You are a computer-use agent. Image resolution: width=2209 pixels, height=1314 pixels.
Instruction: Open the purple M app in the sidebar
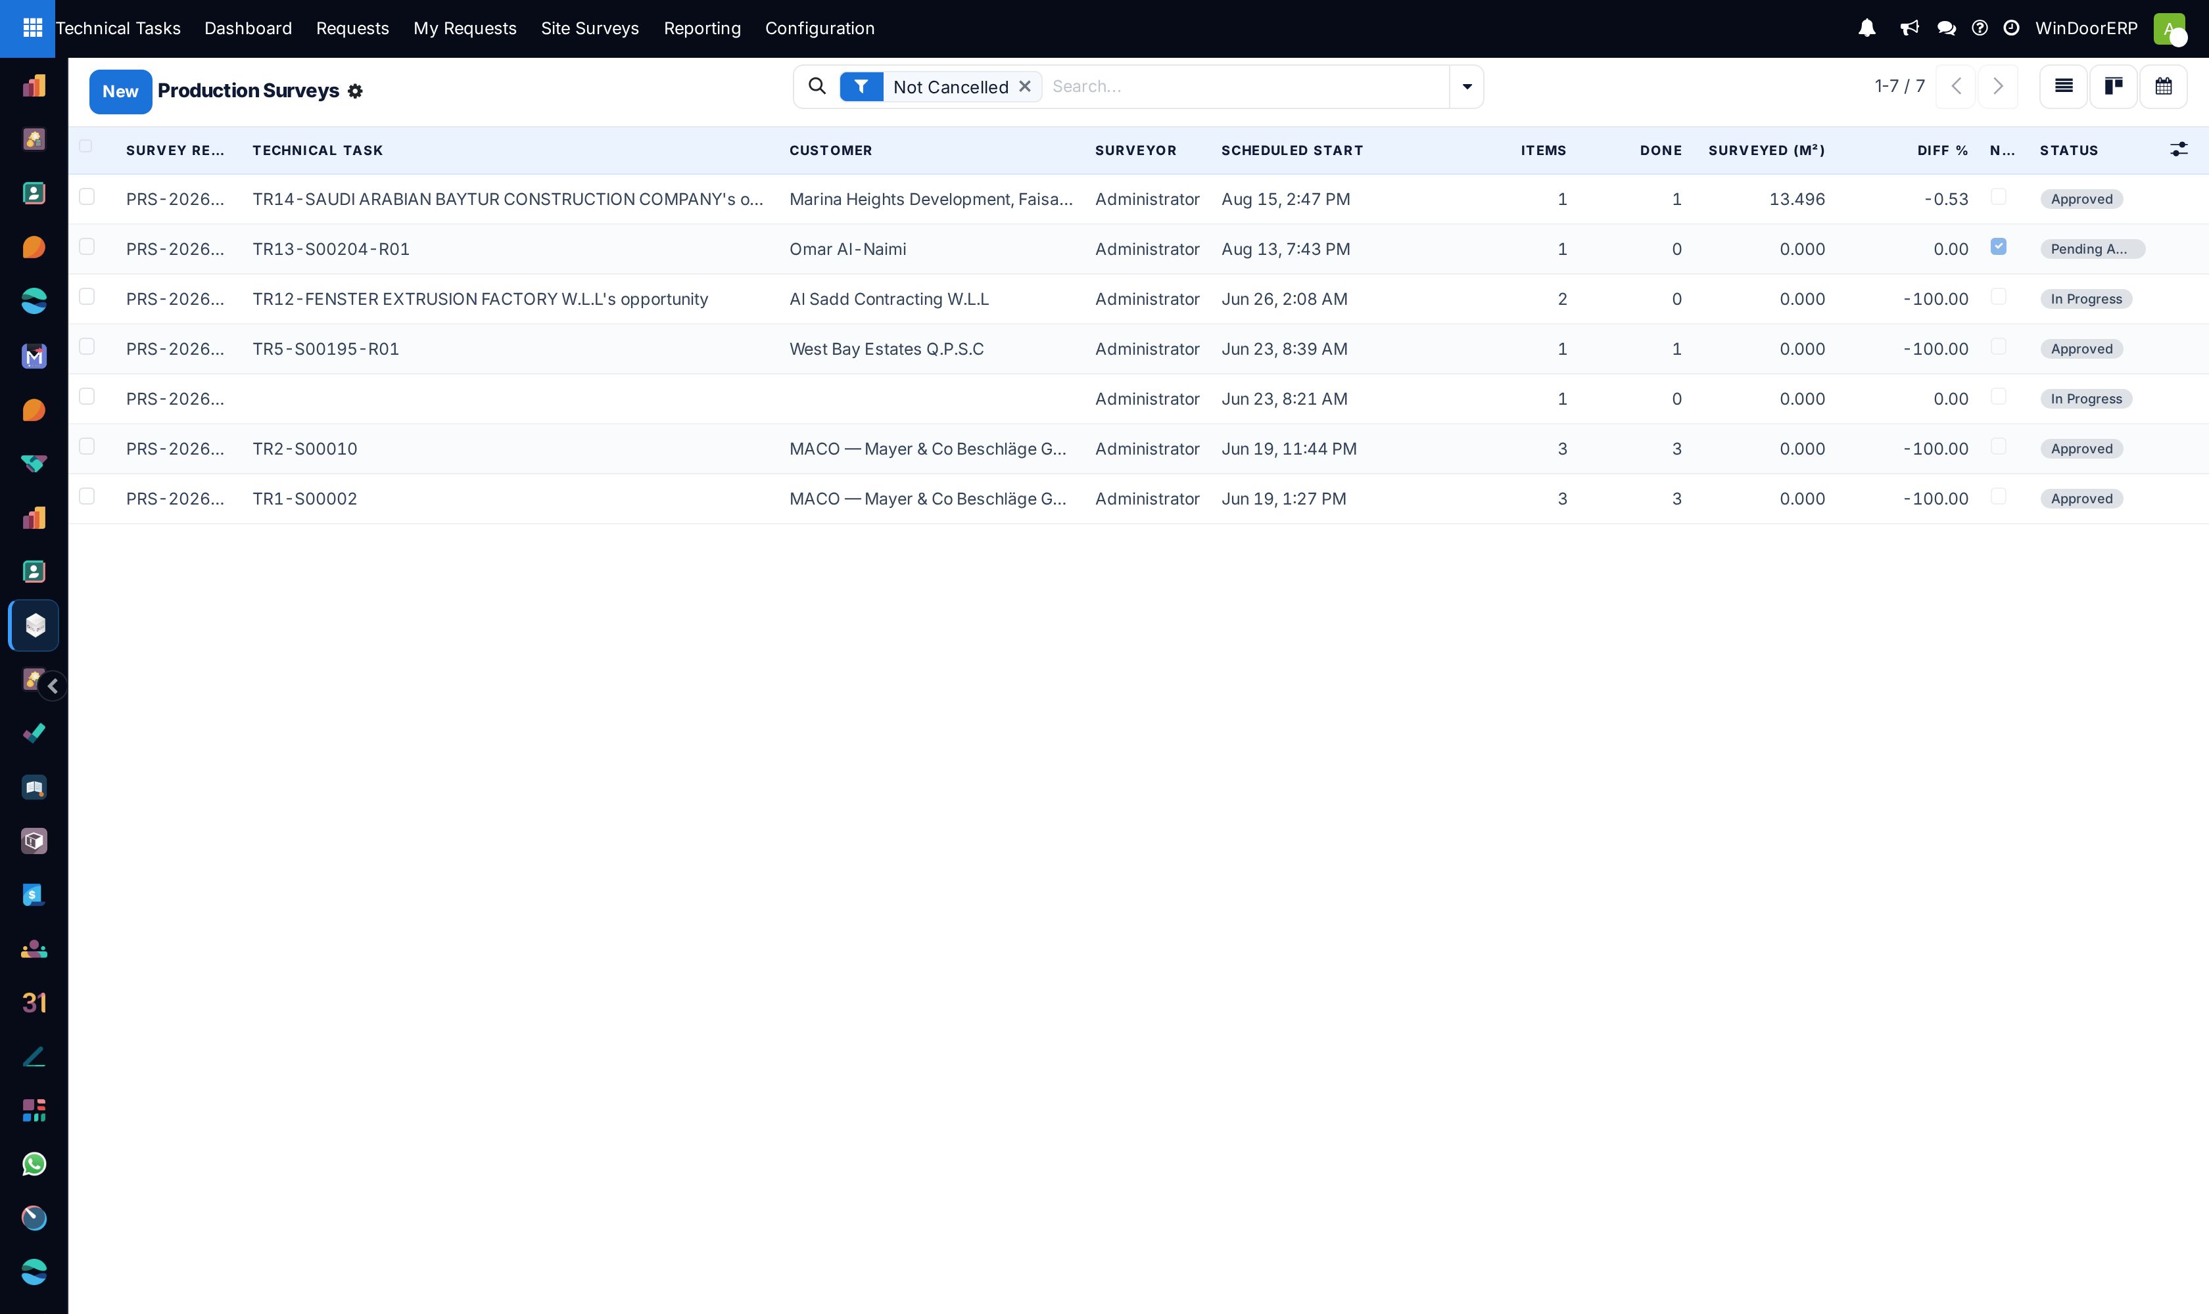pos(34,356)
